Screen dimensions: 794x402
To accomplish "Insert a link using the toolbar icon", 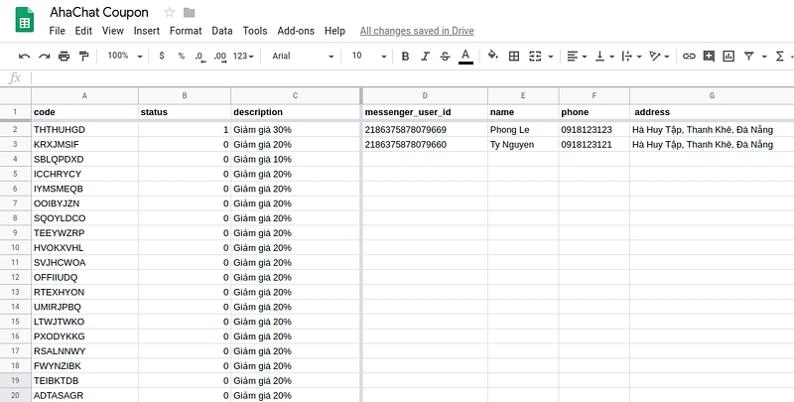I will pyautogui.click(x=688, y=57).
